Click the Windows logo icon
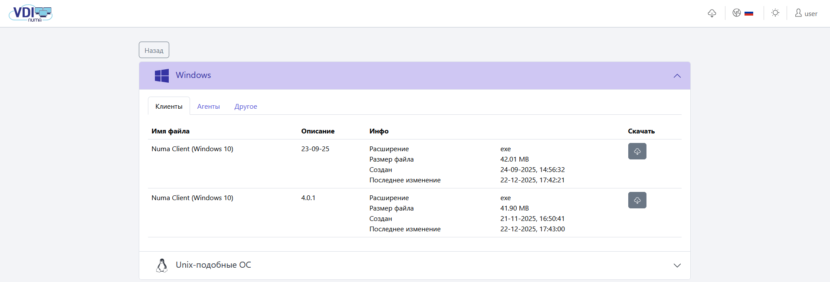Viewport: 830px width, 282px height. [162, 76]
